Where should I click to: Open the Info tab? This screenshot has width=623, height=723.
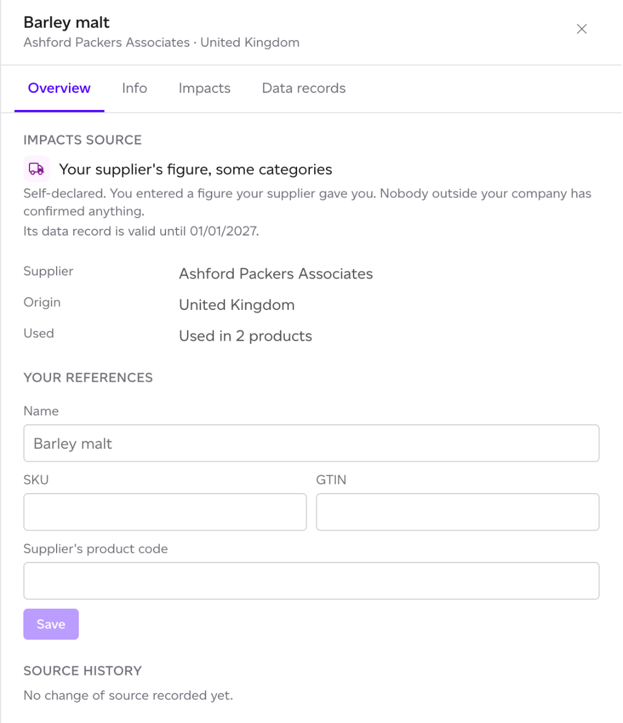pos(135,88)
